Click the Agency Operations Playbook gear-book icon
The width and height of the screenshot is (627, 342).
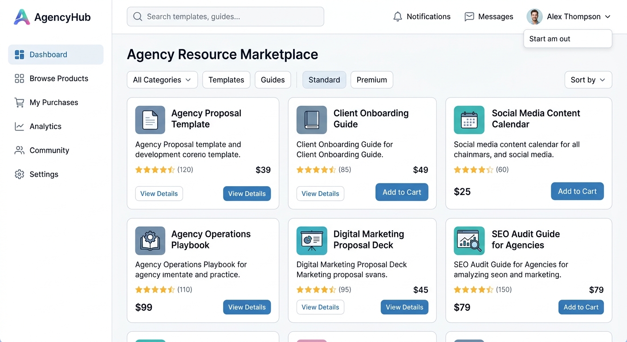[x=150, y=240]
